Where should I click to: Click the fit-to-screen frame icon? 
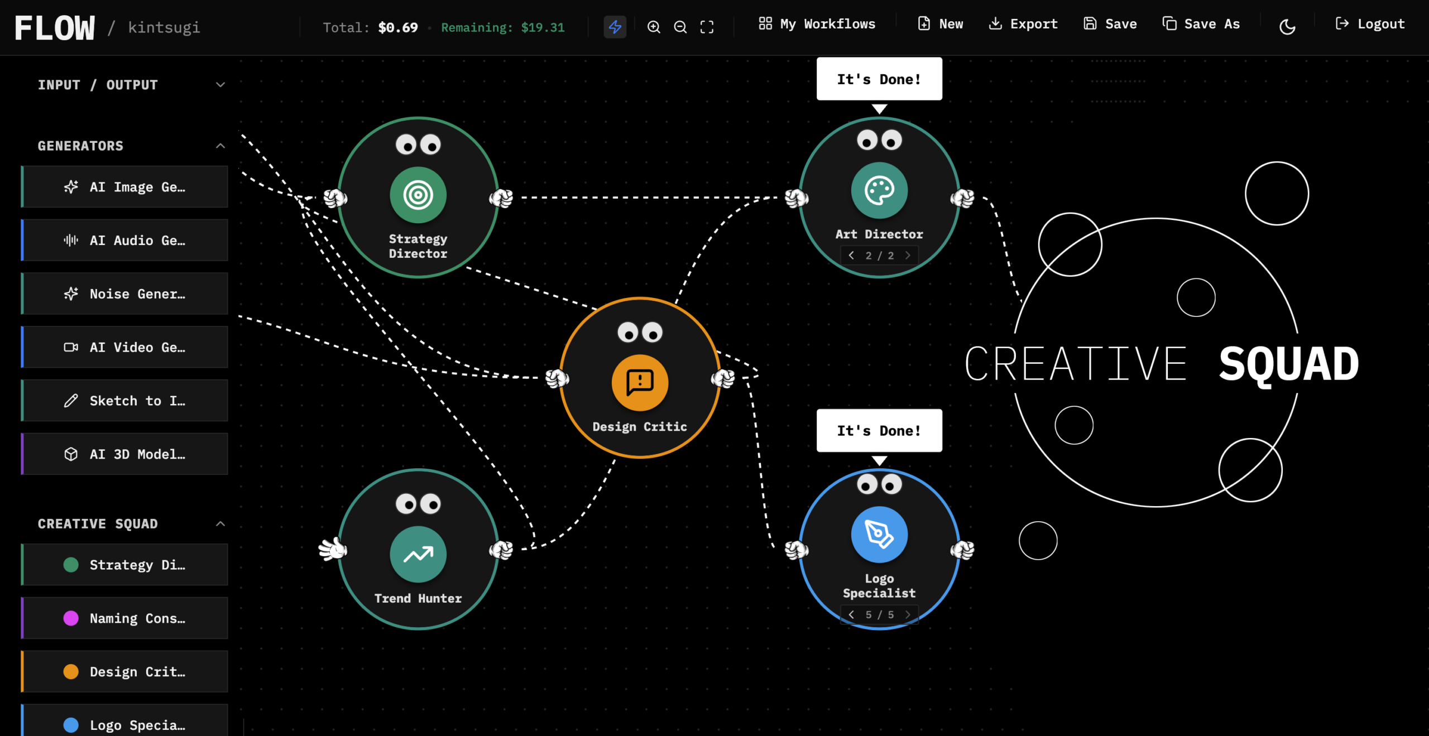707,27
